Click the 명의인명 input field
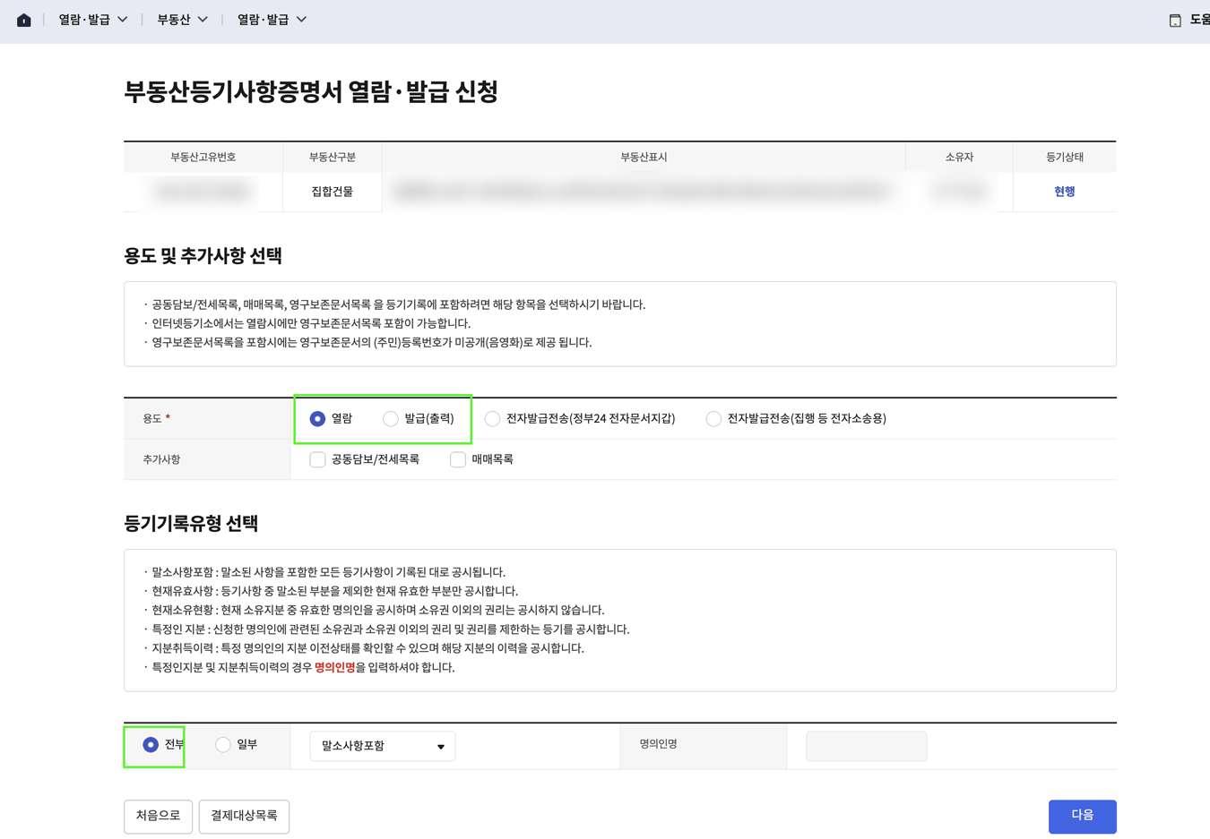Viewport: 1210px width, 839px height. click(x=866, y=744)
